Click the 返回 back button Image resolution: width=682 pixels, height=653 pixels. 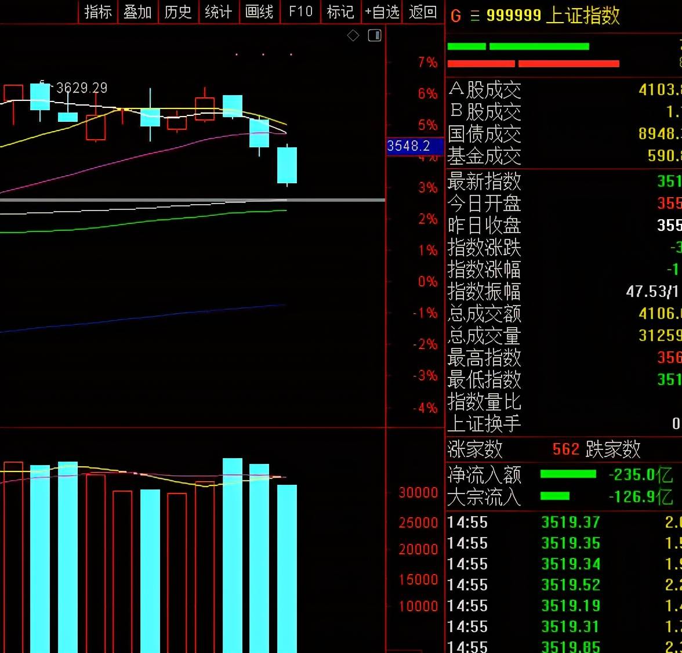click(422, 12)
